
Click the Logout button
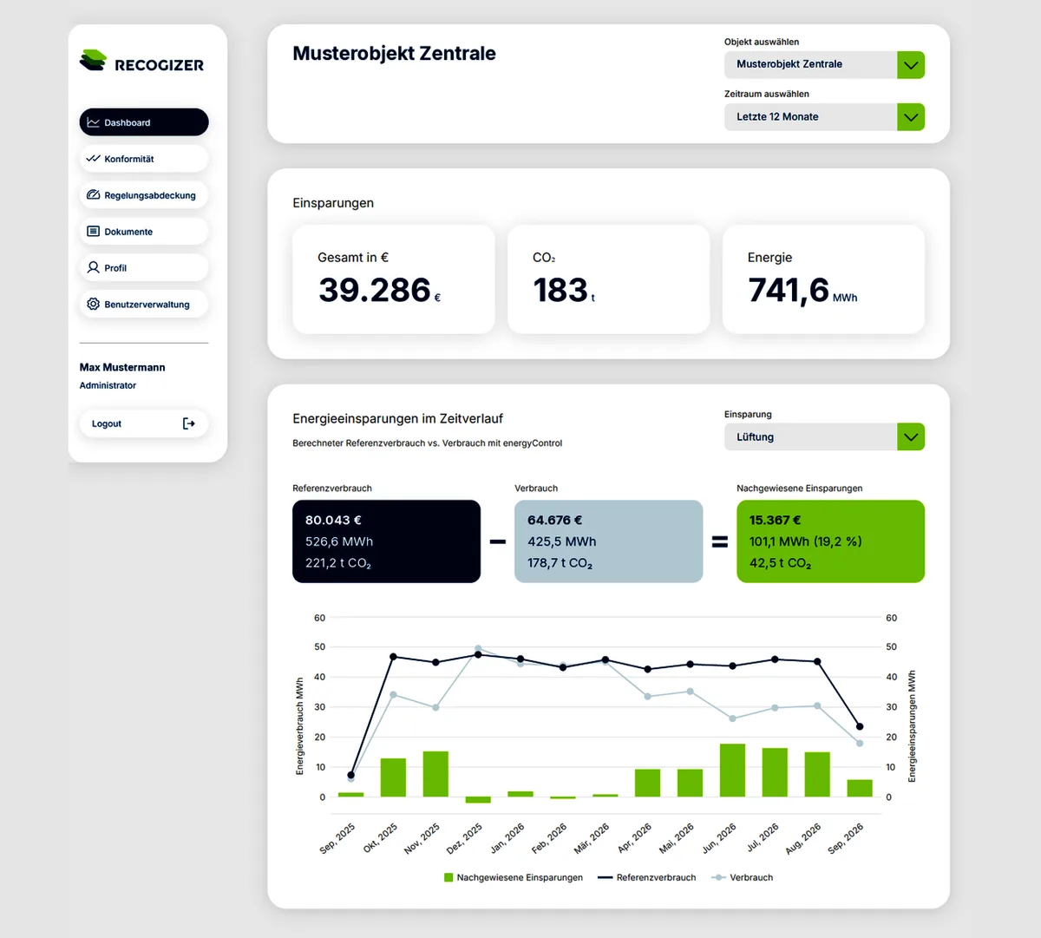[144, 423]
